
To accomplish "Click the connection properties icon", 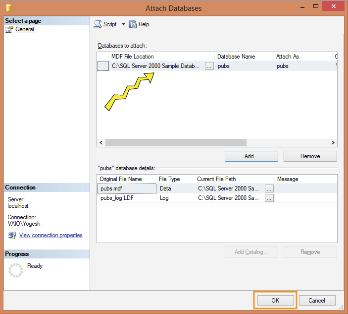I will [12, 235].
